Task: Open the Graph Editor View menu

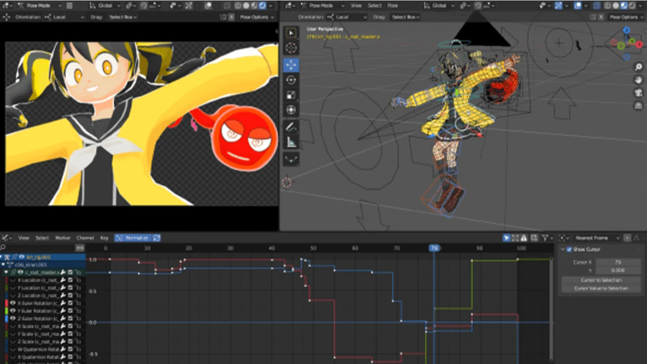Action: tap(24, 238)
